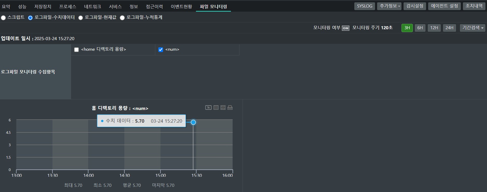Click the SYSLOG button

click(364, 6)
